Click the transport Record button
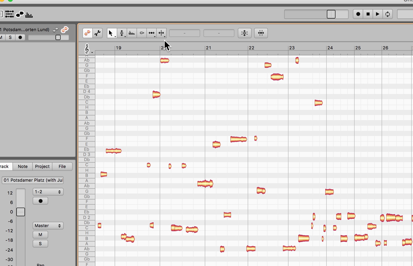 pyautogui.click(x=358, y=14)
